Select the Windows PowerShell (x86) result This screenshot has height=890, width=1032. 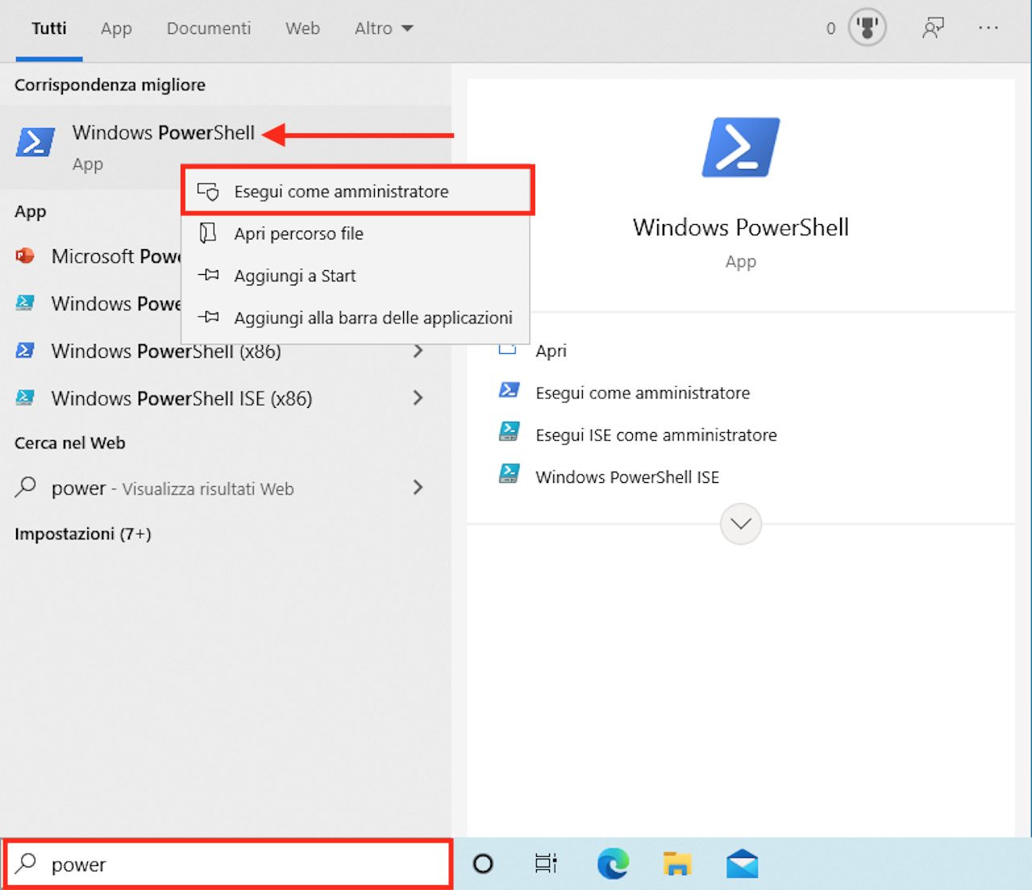(226, 351)
